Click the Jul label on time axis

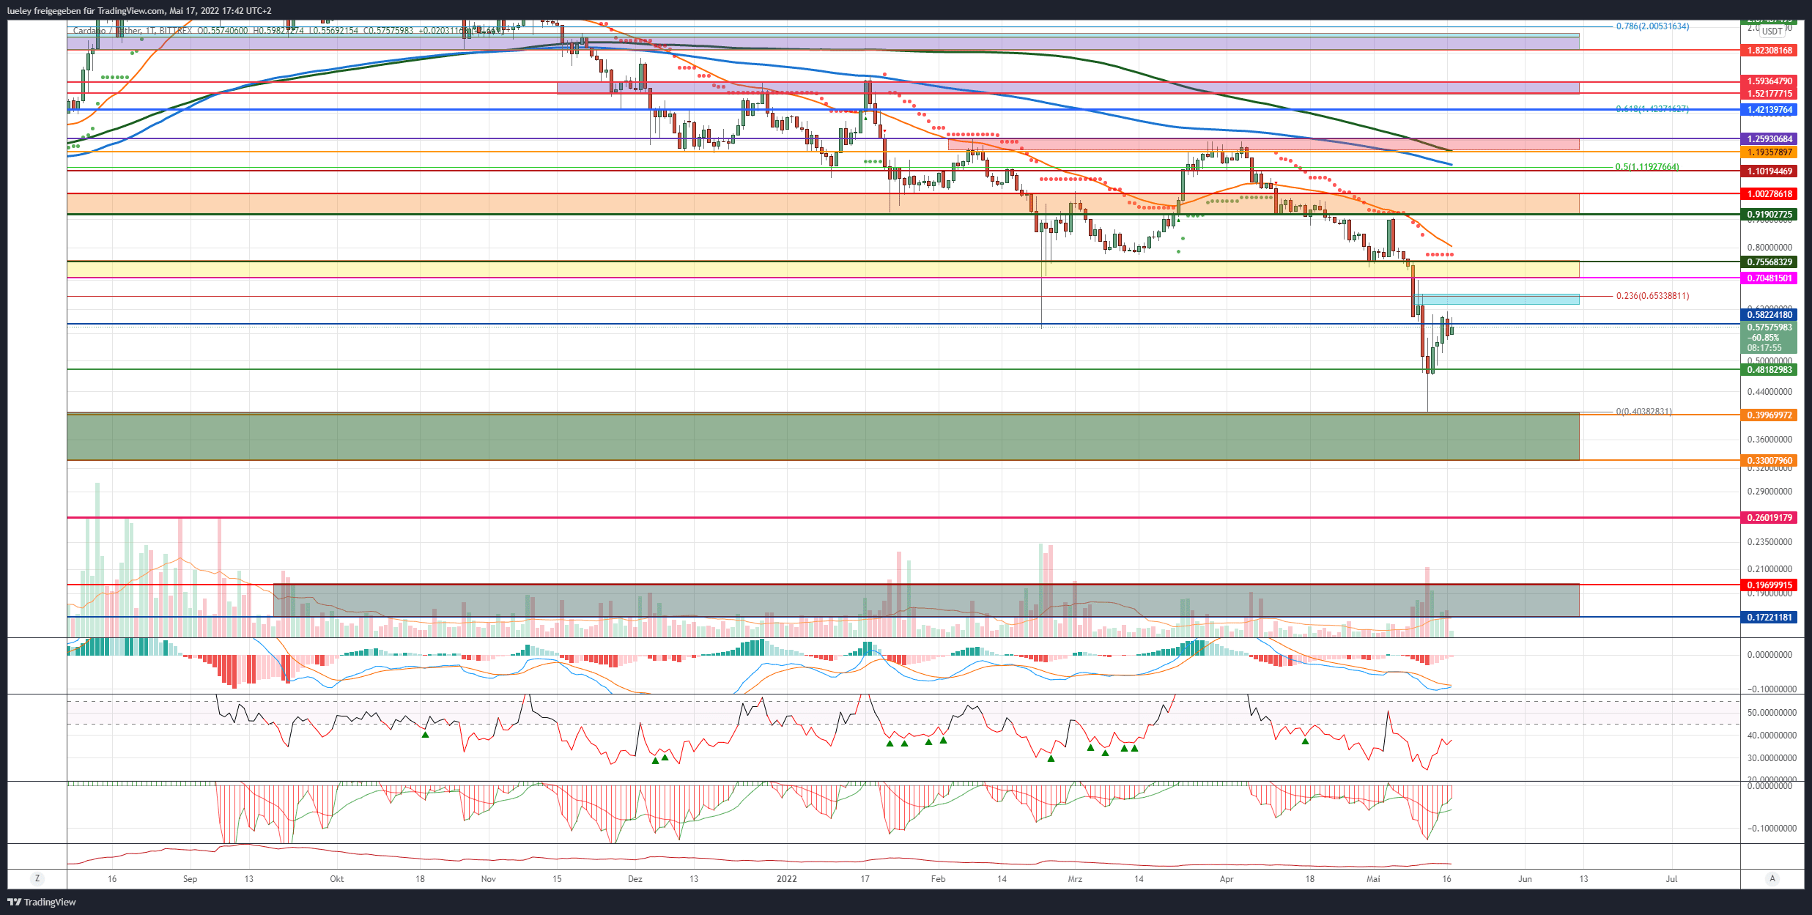coord(1671,879)
